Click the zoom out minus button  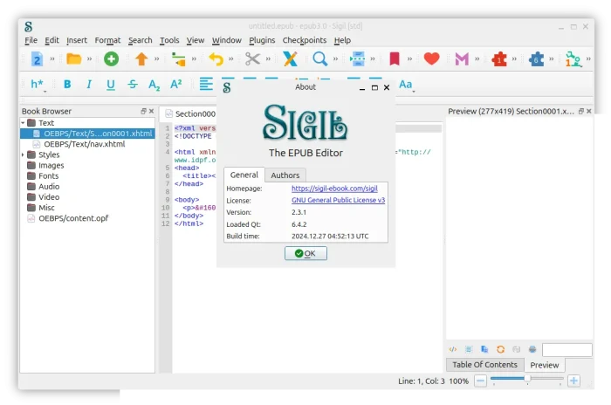(480, 381)
